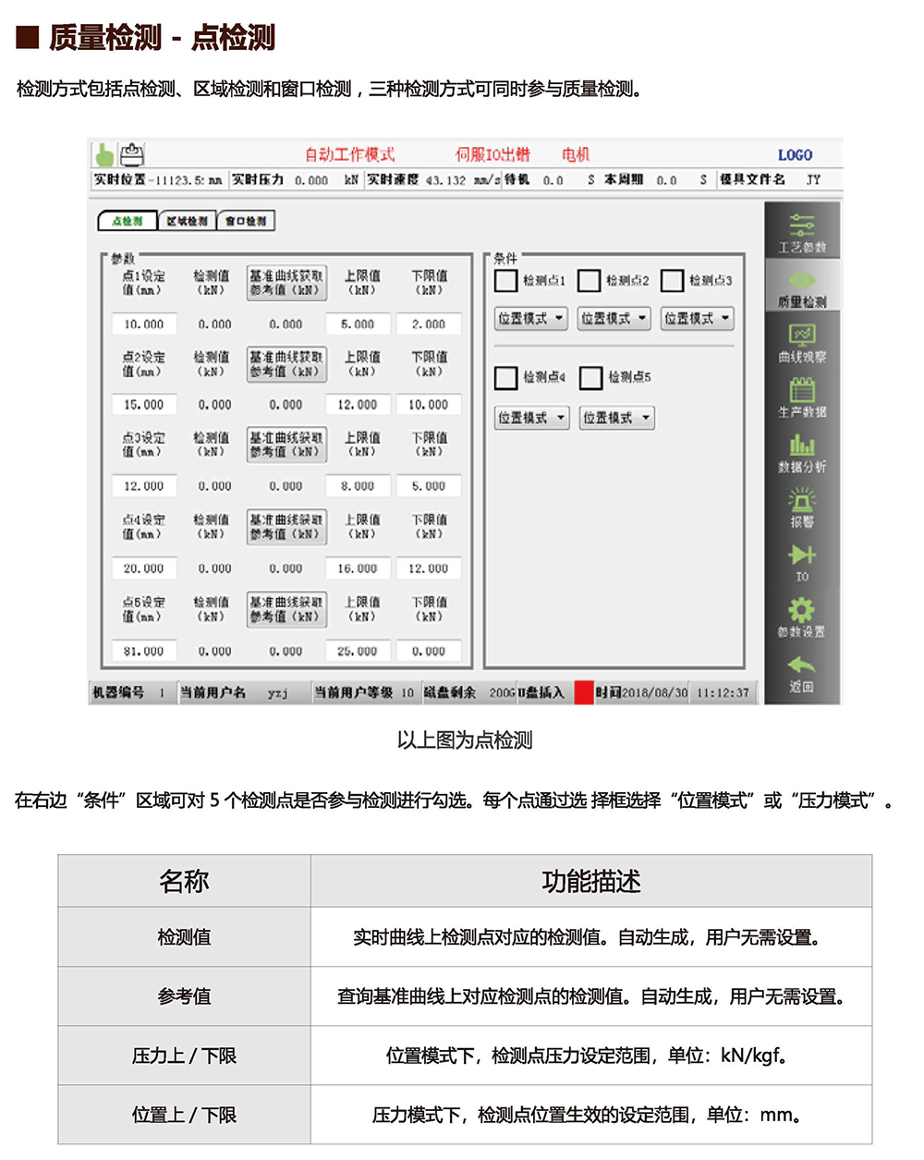Select the 质量检测 quality inspection icon
Viewport: 924px width, 1160px height.
click(x=801, y=280)
